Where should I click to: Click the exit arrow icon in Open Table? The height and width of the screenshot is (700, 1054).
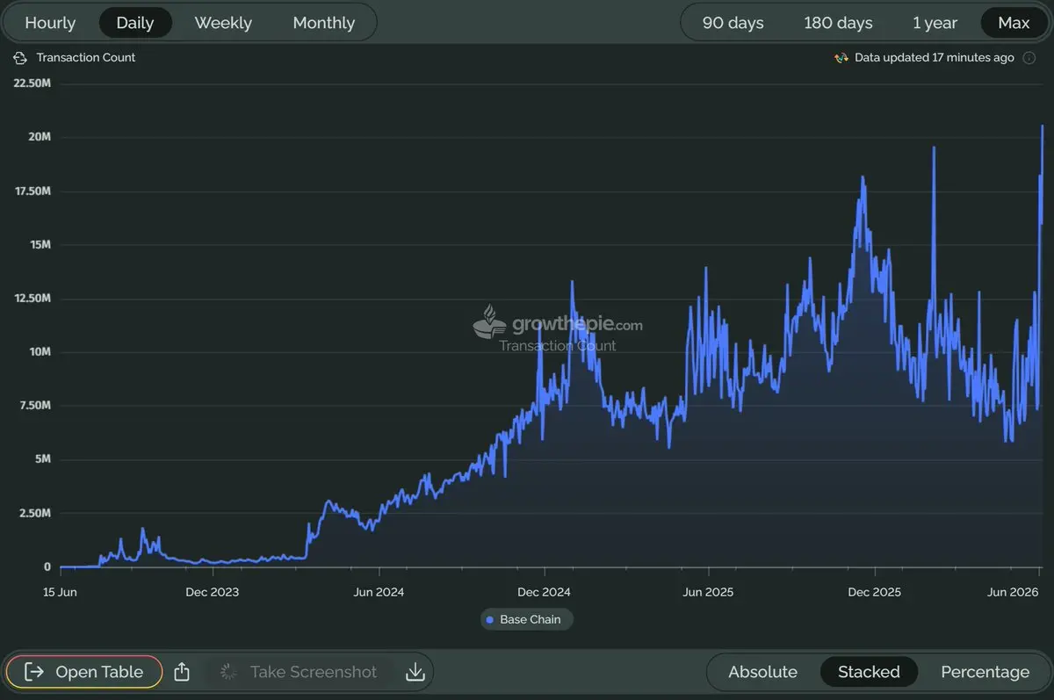[34, 672]
